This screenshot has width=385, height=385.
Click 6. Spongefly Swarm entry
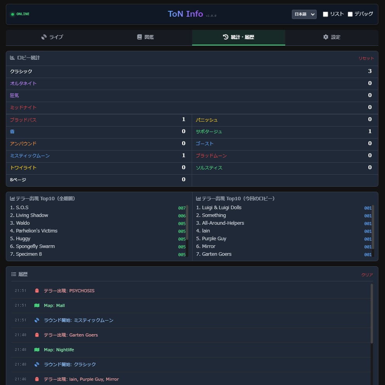click(33, 246)
